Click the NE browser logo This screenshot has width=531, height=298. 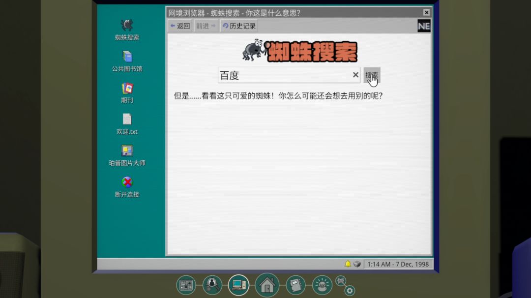pos(424,26)
